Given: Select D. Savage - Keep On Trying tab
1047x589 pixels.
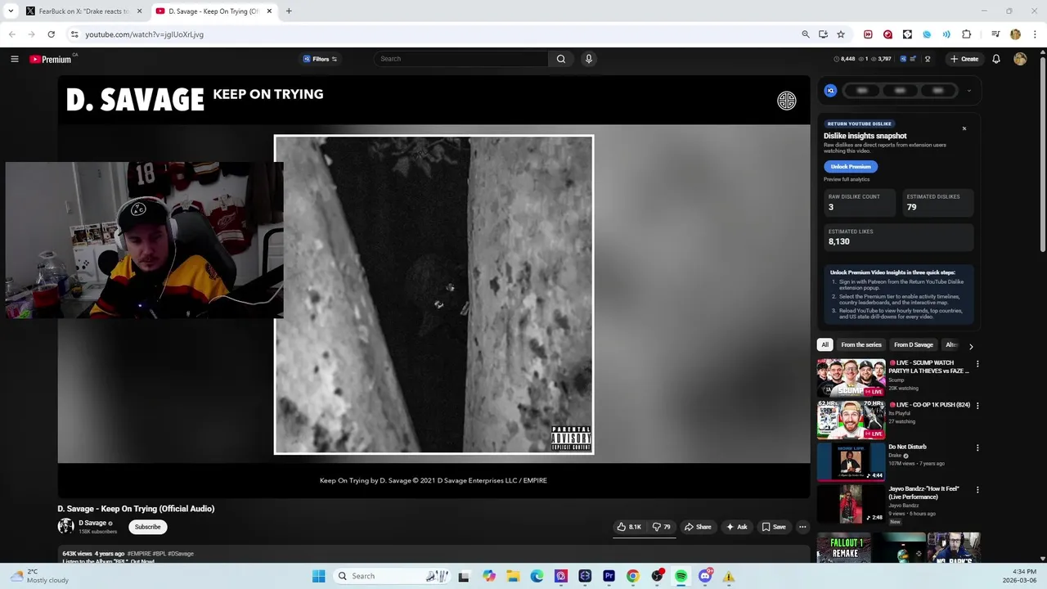Looking at the screenshot, I should [x=213, y=11].
